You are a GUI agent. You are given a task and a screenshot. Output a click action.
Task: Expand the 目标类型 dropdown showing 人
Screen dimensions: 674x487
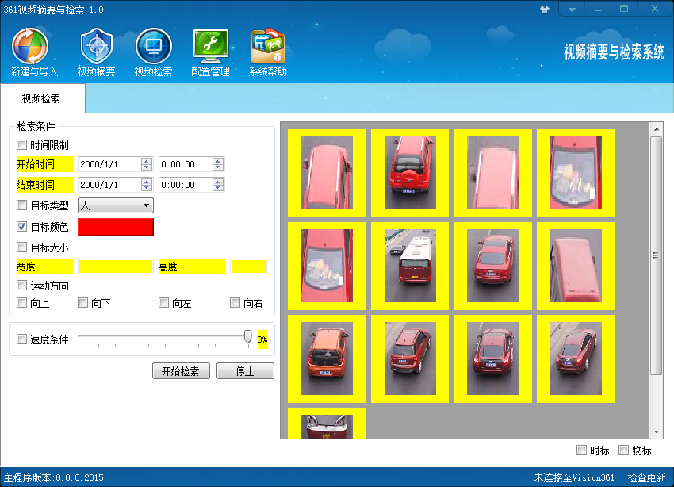115,205
